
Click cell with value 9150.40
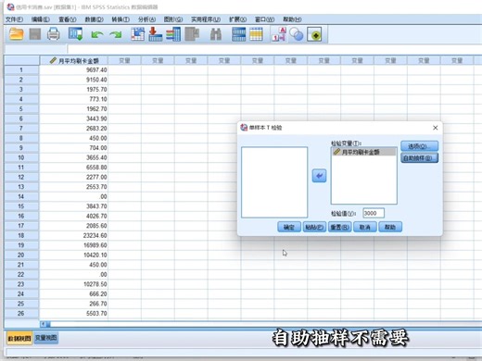74,80
